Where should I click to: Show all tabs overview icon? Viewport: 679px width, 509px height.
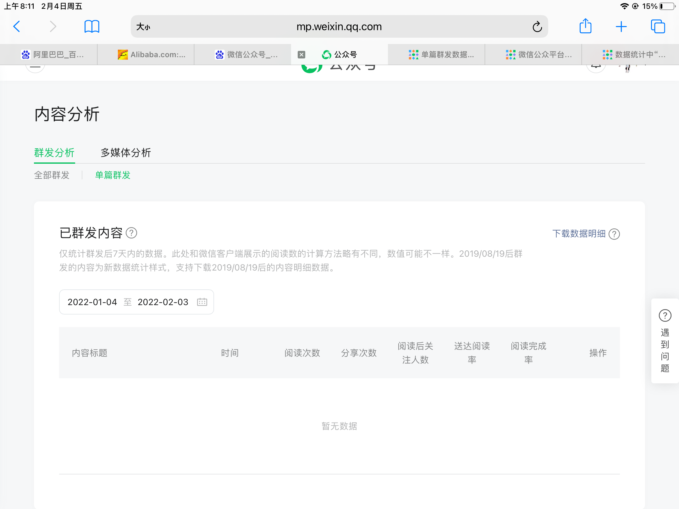click(x=658, y=26)
